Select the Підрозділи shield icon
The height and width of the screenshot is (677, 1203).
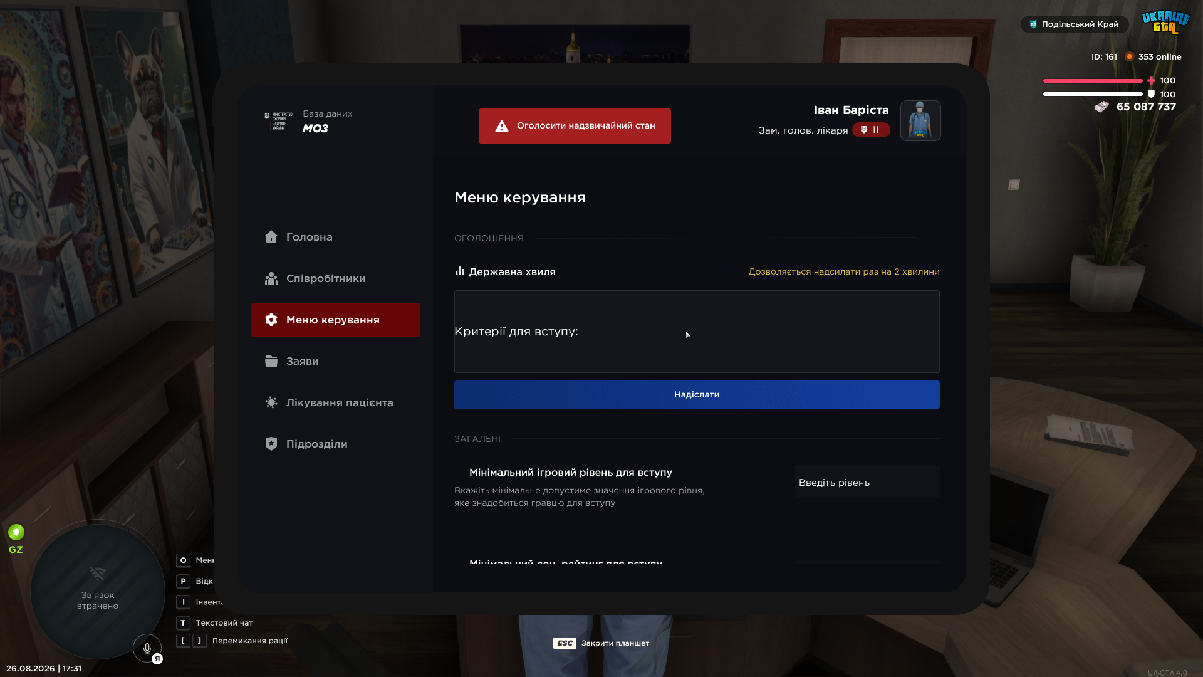coord(271,444)
